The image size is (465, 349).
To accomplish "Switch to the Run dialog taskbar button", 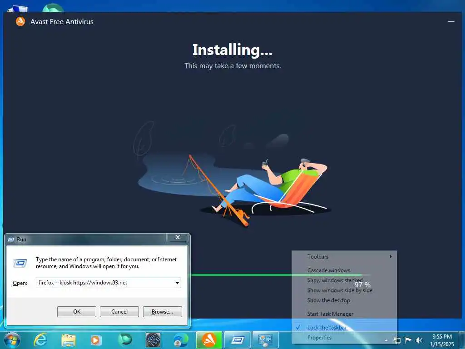I will 237,340.
